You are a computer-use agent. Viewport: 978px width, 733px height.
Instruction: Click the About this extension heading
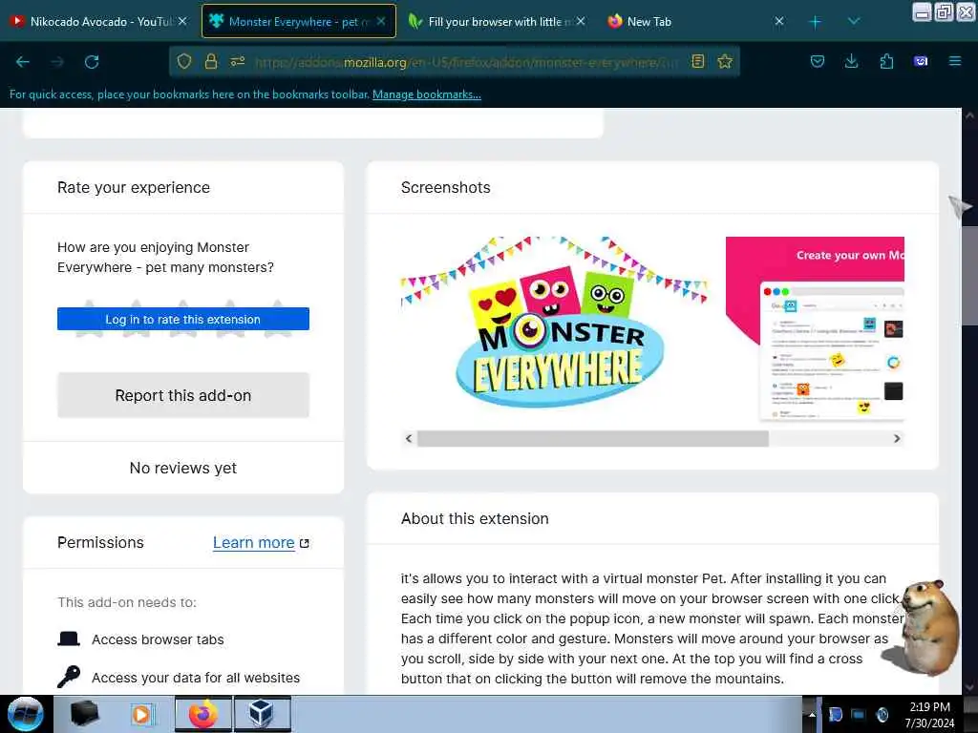[x=475, y=518]
